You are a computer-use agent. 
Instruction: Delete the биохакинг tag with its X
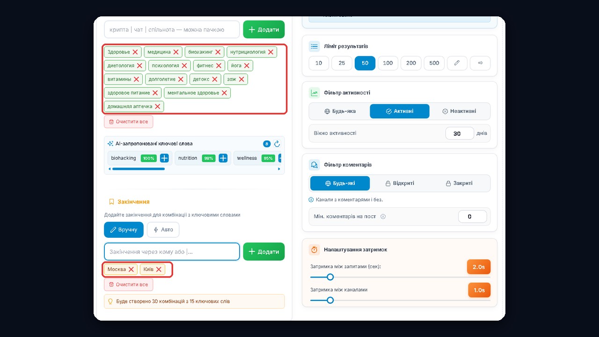(218, 52)
